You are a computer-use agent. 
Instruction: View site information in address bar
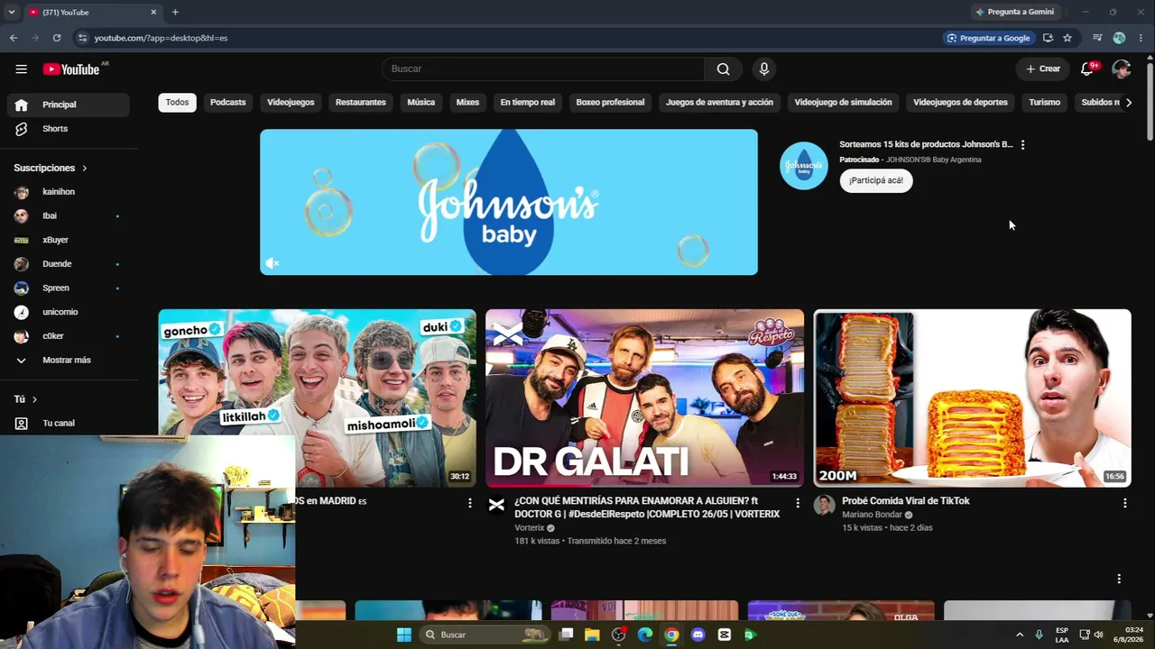point(82,38)
